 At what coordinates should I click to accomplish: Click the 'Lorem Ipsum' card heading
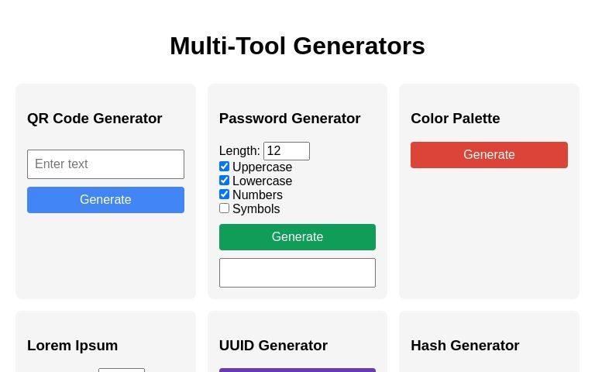(x=73, y=346)
